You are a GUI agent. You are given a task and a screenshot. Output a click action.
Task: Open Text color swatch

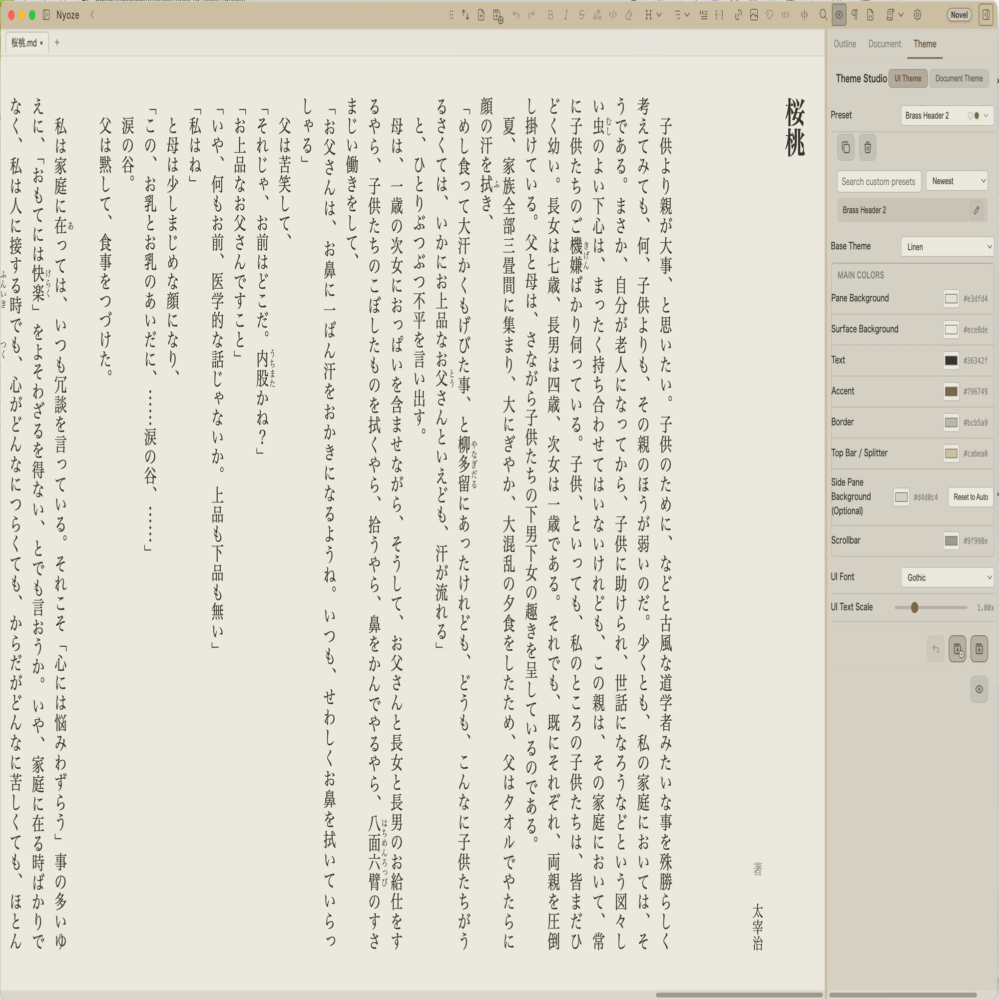point(951,361)
